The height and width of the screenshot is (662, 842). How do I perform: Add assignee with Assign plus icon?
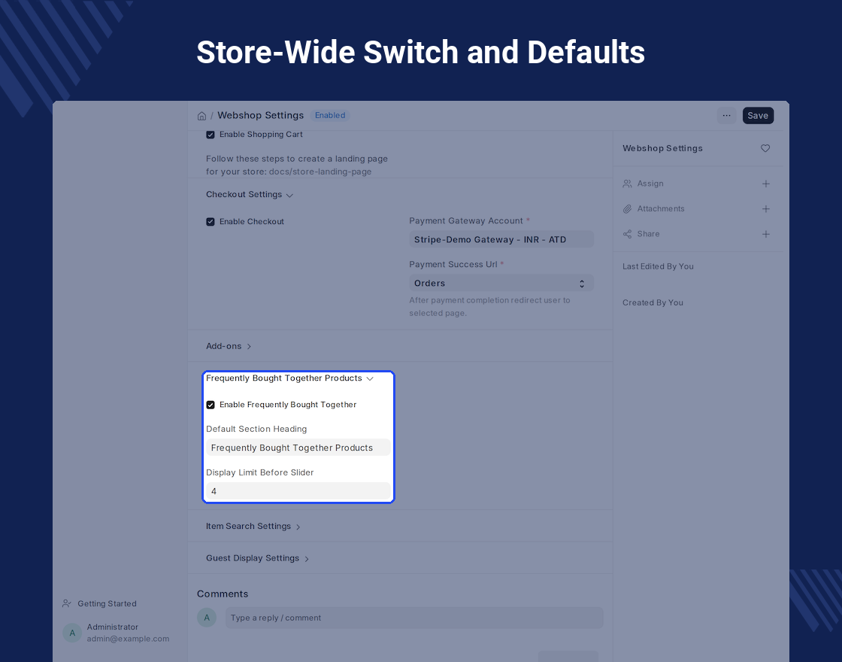[766, 184]
